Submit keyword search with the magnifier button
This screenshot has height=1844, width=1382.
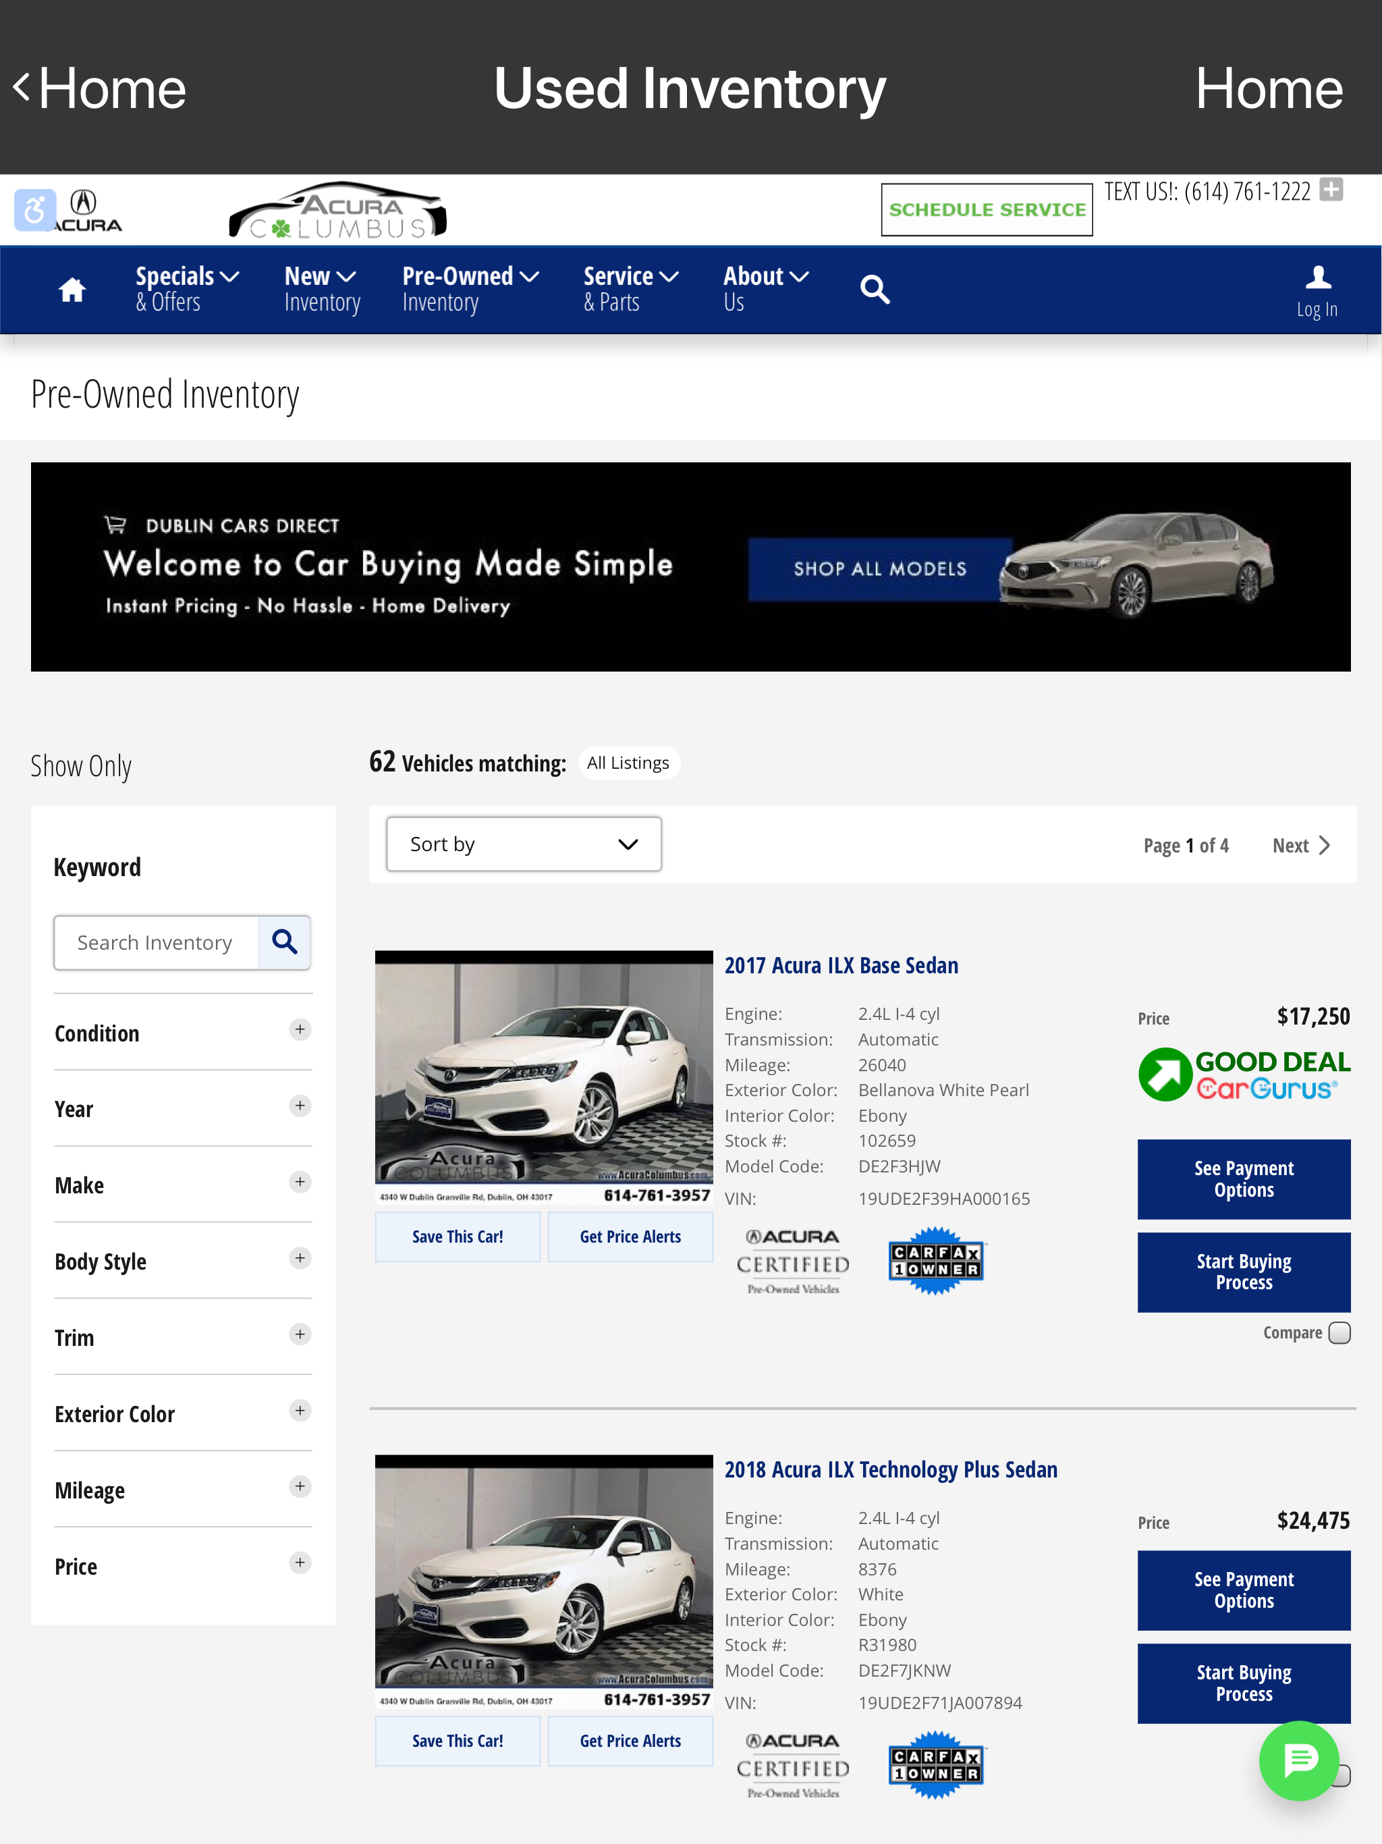pos(284,942)
